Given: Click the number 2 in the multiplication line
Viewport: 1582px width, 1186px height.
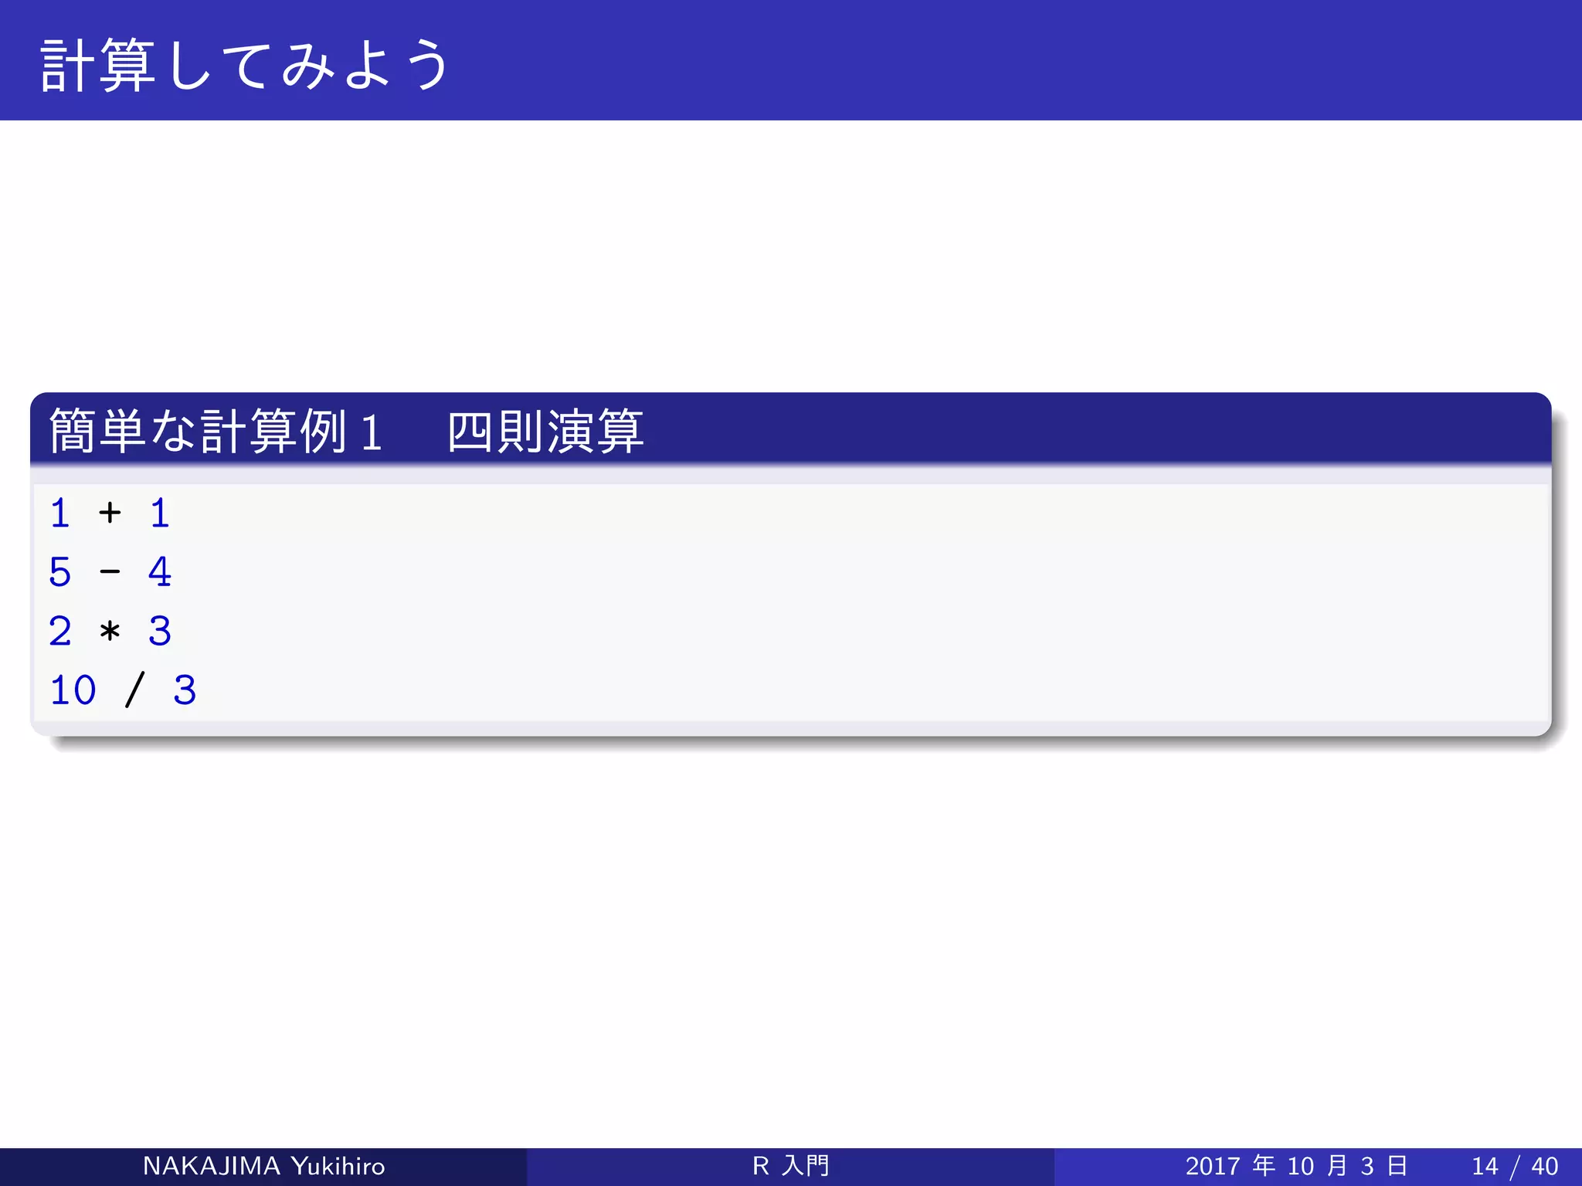Looking at the screenshot, I should click(60, 632).
